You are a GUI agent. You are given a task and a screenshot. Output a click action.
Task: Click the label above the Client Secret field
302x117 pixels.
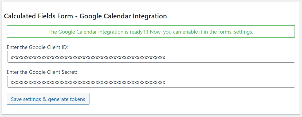coord(42,72)
